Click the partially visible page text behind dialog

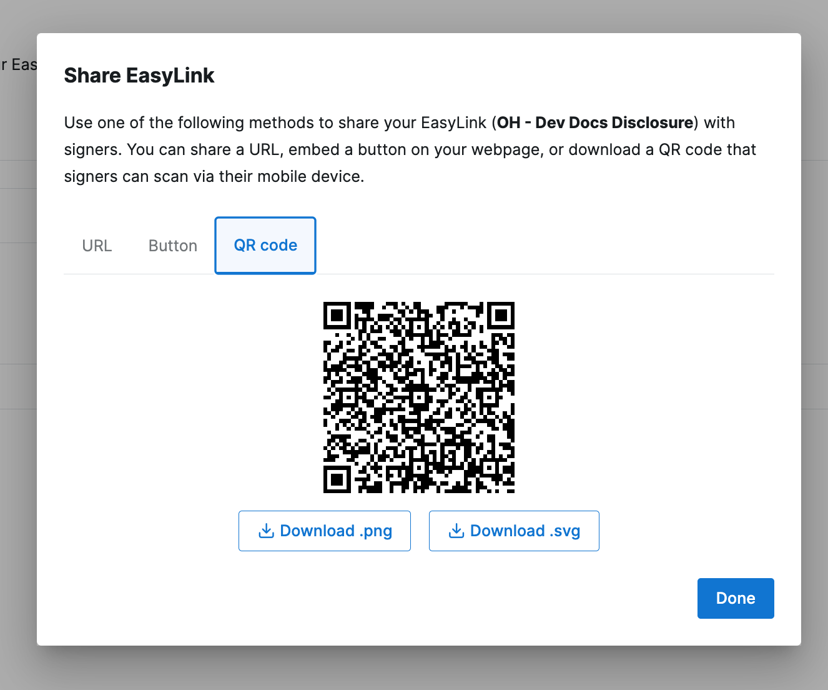[19, 64]
